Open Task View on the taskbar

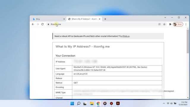(x=85, y=104)
